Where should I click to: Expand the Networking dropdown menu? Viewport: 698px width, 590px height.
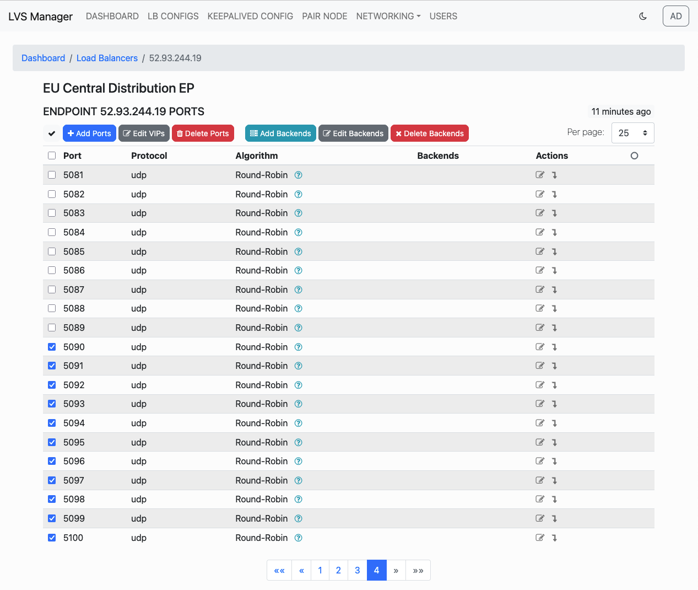point(388,17)
